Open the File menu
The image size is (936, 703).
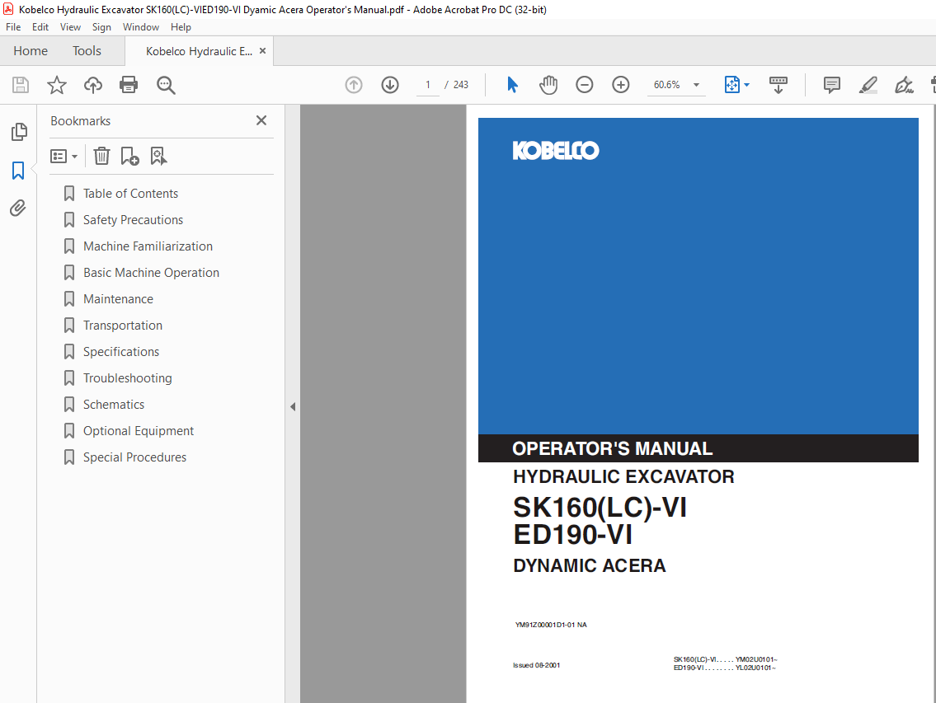pyautogui.click(x=13, y=27)
